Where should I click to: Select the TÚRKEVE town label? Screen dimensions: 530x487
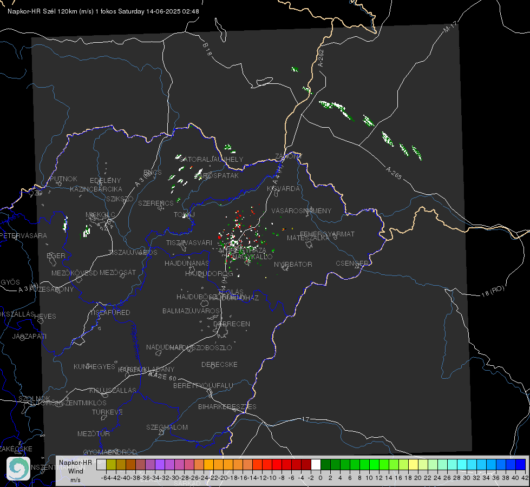(x=108, y=412)
